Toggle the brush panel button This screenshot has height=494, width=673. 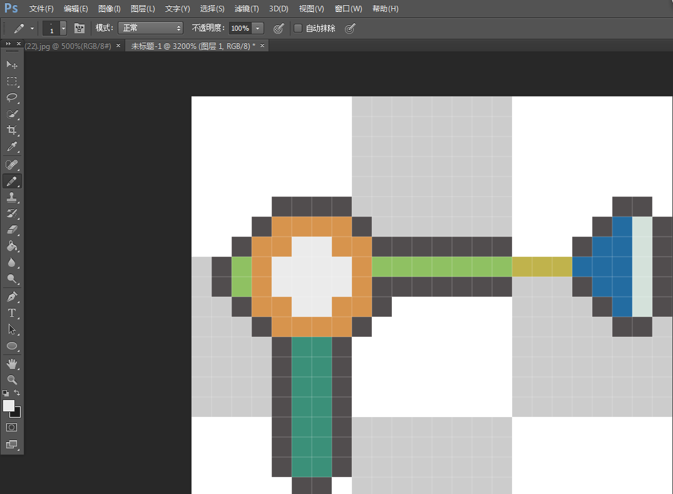[x=80, y=28]
